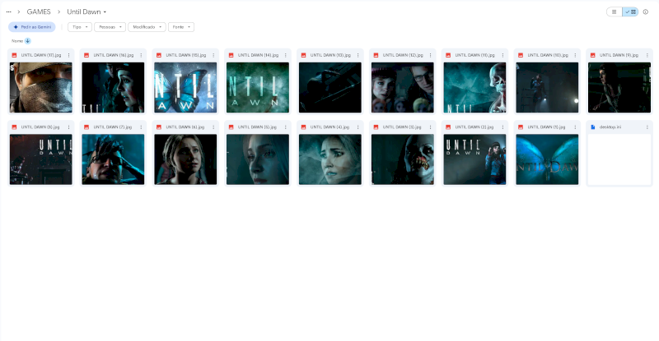Open more options for UNTIL DAWN (7).jpg
This screenshot has height=341, width=659.
[141, 127]
